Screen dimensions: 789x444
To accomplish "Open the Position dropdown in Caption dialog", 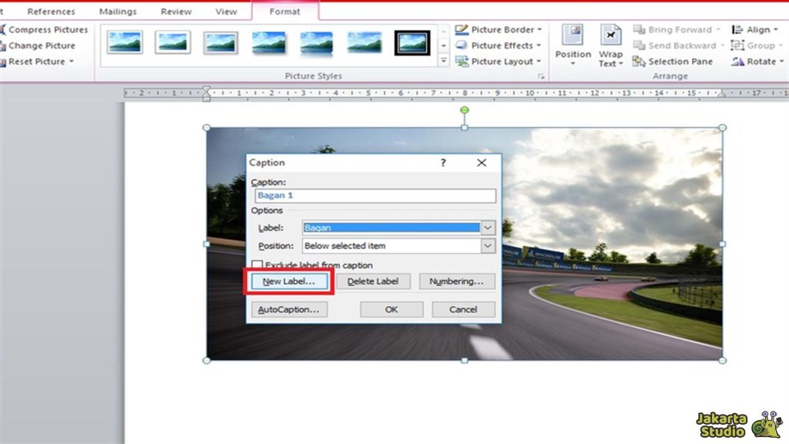I will [488, 246].
